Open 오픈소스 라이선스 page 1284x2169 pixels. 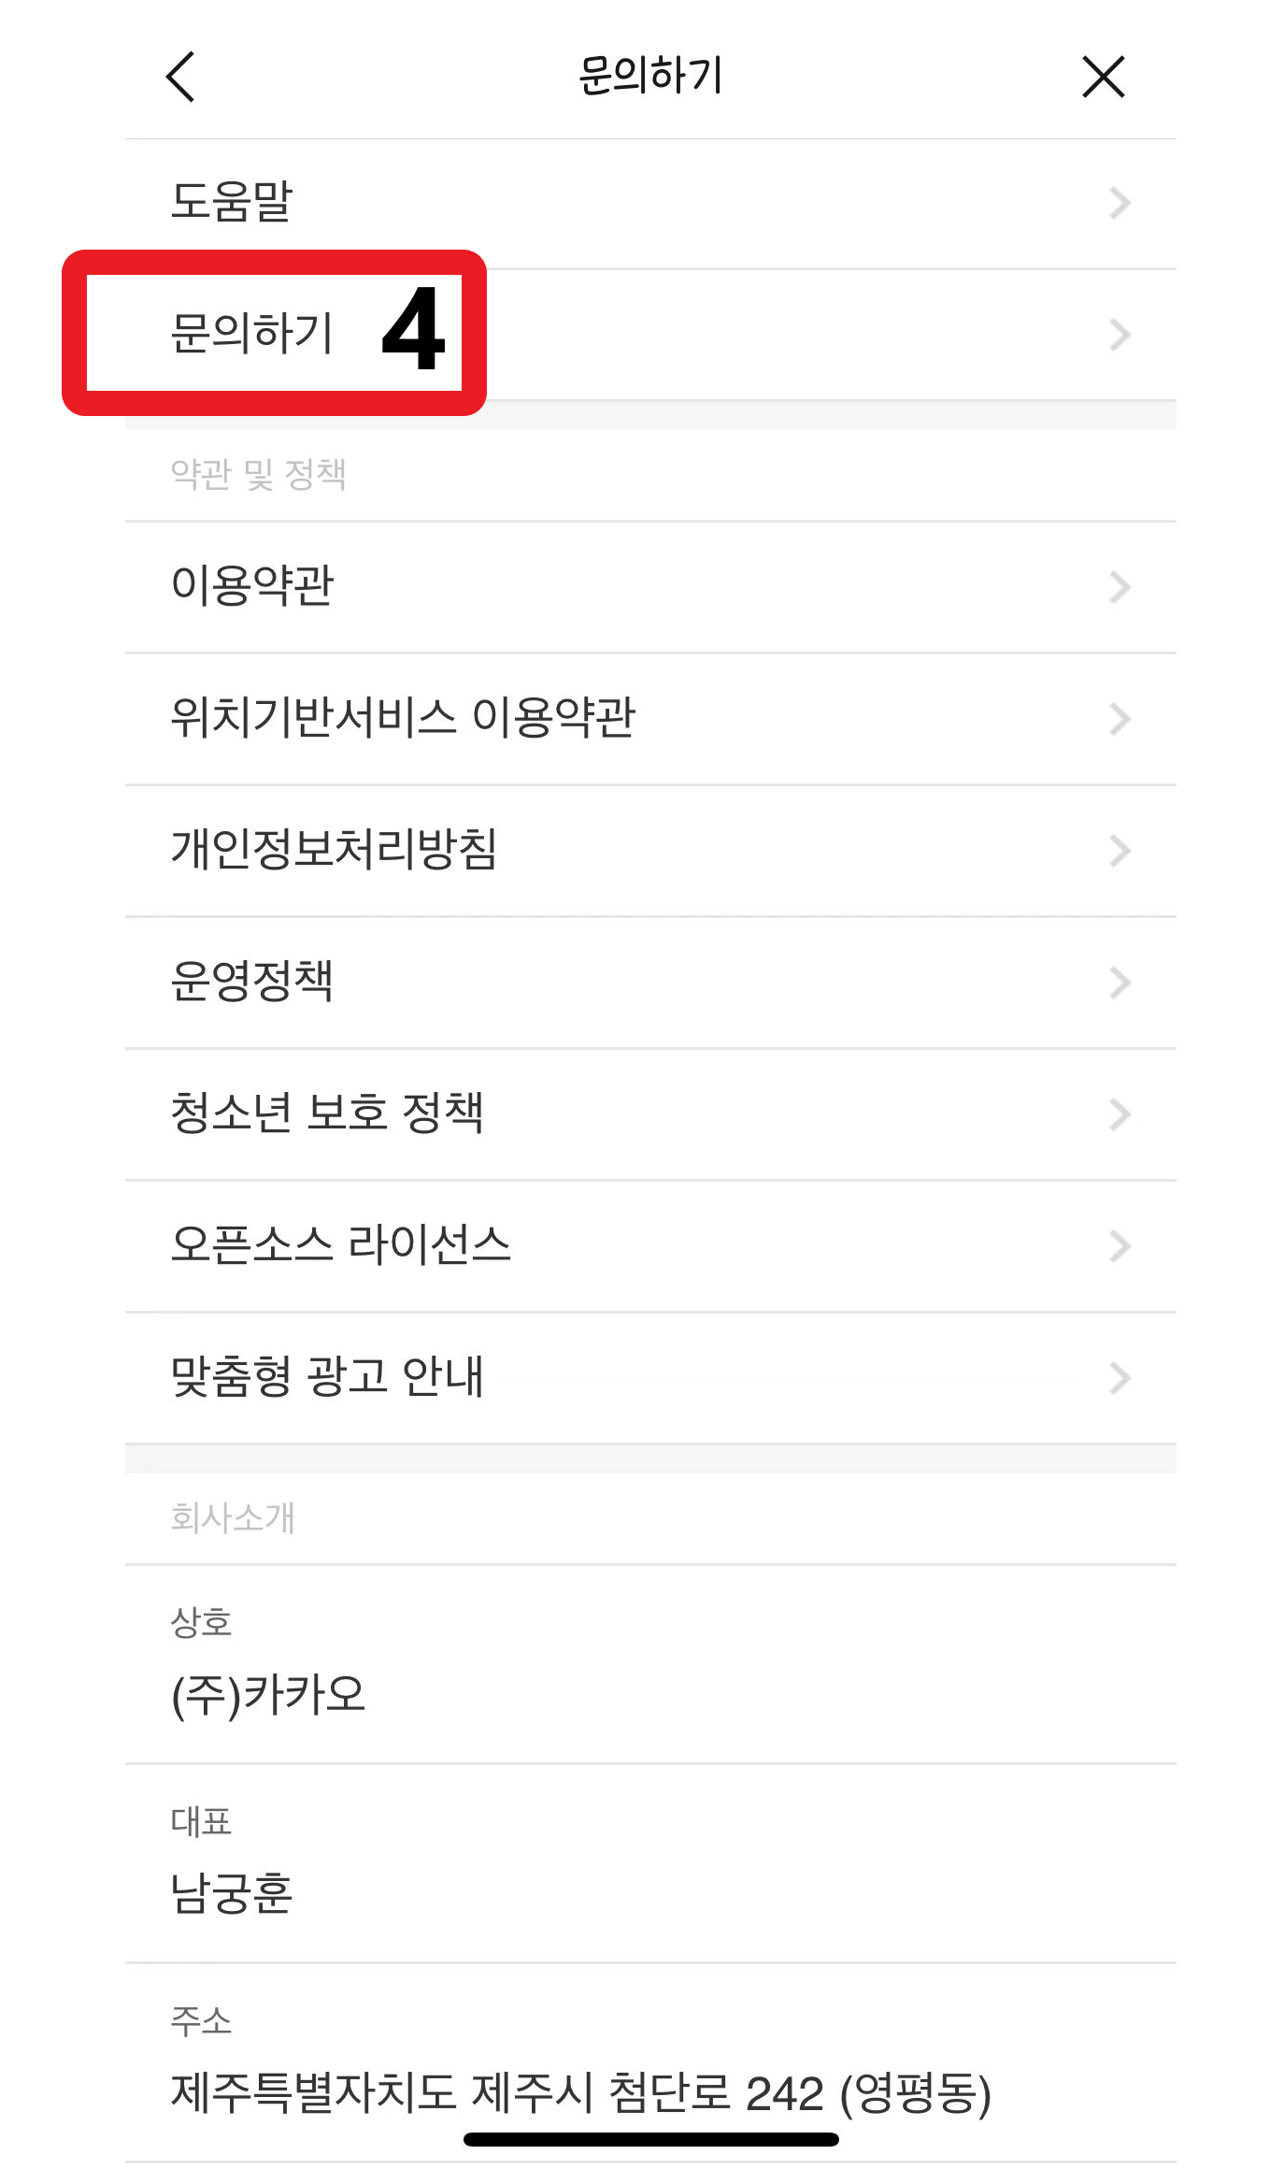point(341,1245)
